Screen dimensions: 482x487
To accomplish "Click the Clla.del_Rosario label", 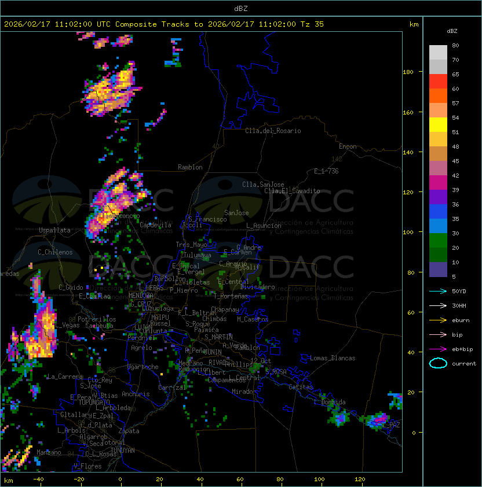I will coord(273,131).
